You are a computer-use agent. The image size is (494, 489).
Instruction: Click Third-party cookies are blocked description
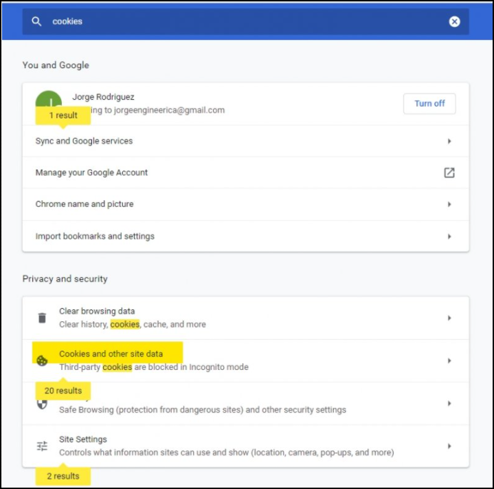[154, 367]
